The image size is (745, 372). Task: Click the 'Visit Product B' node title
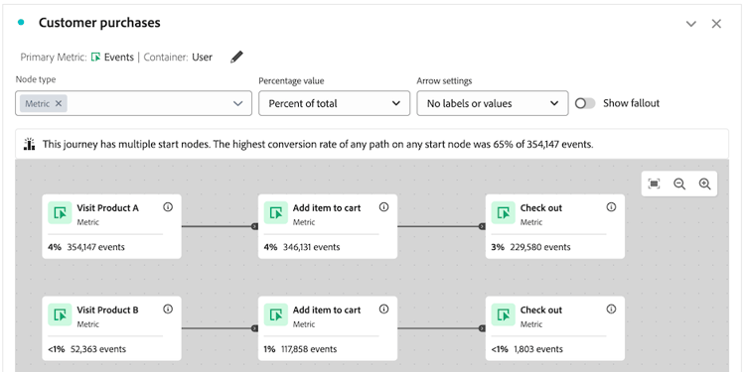click(108, 310)
